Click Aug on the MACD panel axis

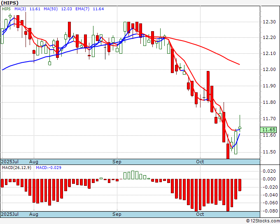tap(34, 214)
